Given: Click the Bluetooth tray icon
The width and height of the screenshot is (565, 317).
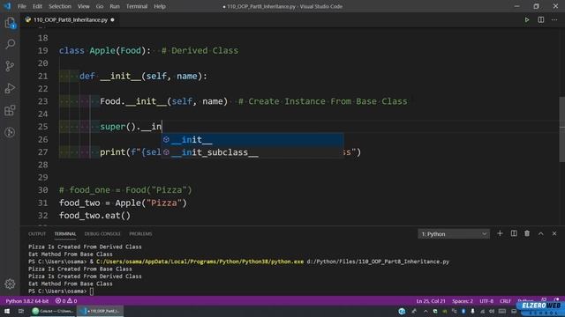Looking at the screenshot, I should pyautogui.click(x=463, y=311).
